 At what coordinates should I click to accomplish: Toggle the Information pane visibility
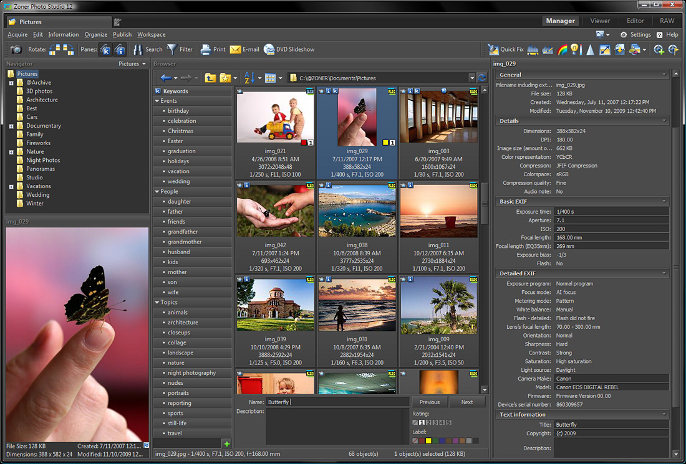pos(120,50)
